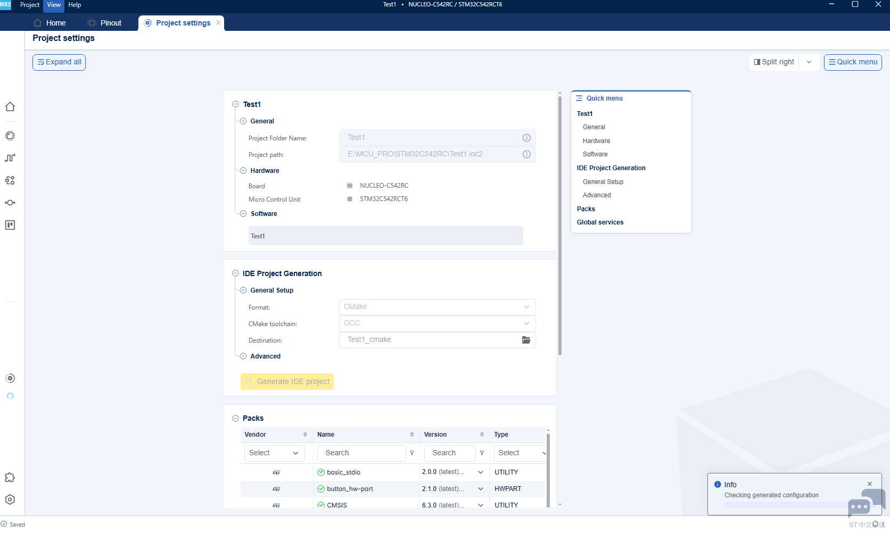
Task: Open the notification bell in the status bar
Action: 875,524
